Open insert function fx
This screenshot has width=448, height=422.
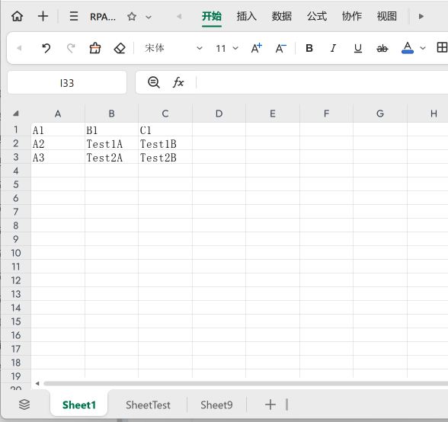pyautogui.click(x=178, y=82)
